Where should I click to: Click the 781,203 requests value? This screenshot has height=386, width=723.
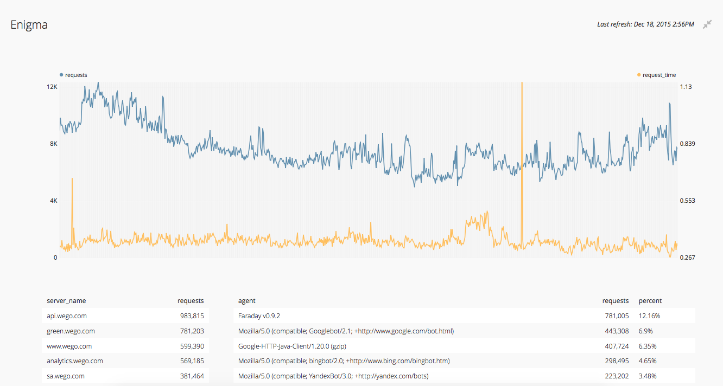click(x=192, y=331)
